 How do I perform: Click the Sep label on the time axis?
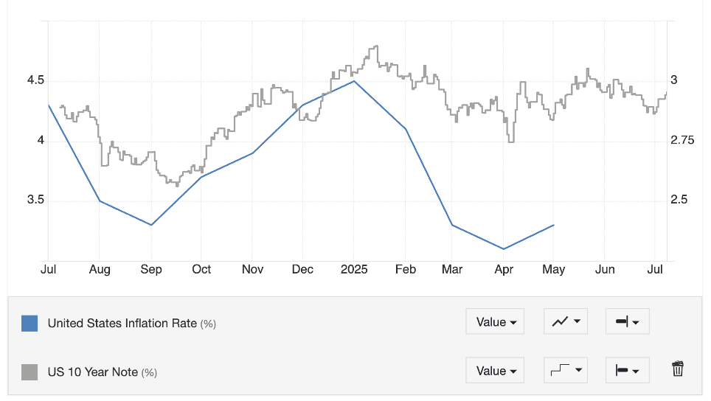pyautogui.click(x=151, y=270)
